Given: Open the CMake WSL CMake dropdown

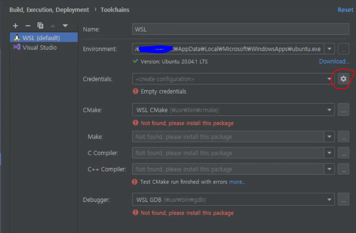Looking at the screenshot, I should (x=234, y=110).
